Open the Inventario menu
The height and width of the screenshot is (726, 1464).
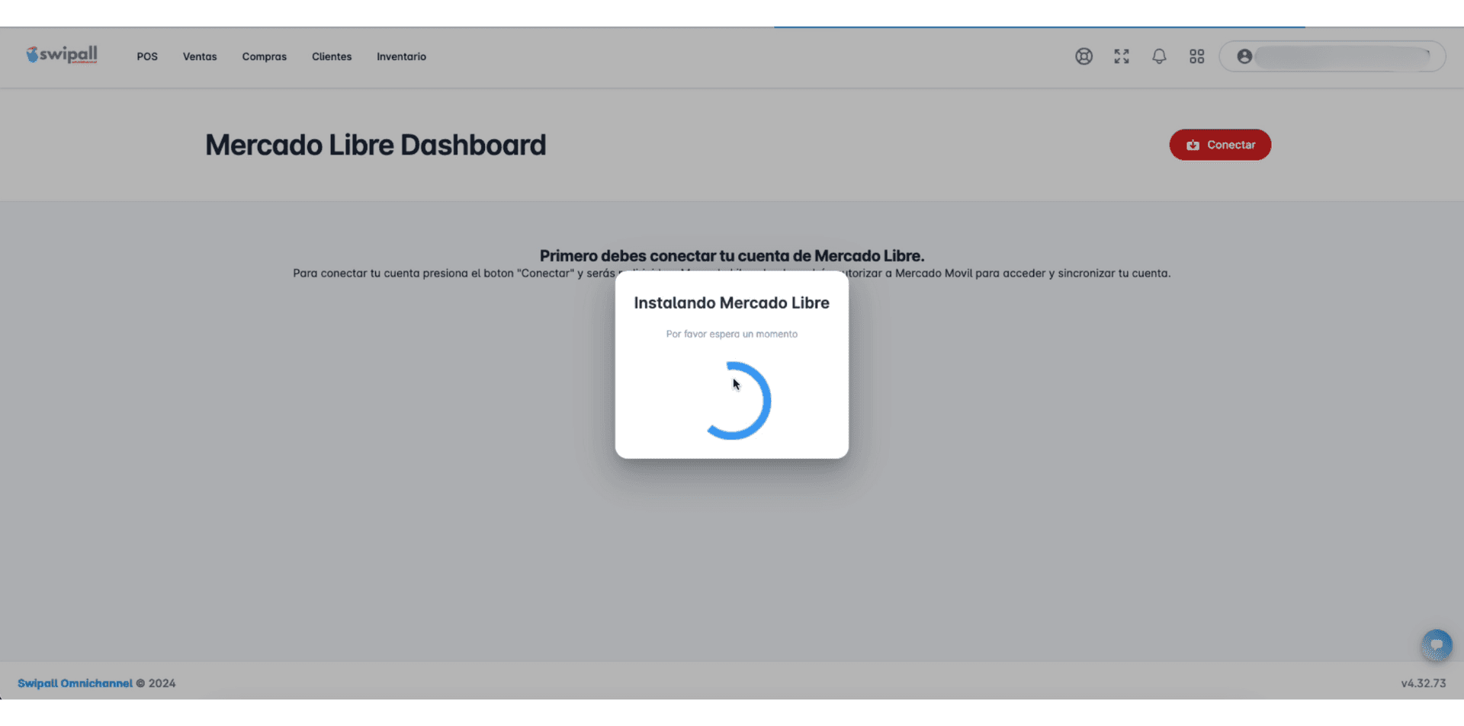[x=401, y=56]
